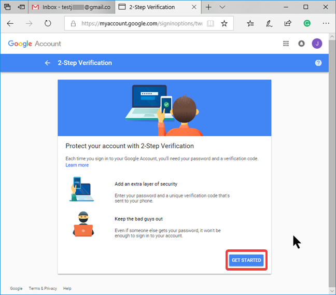Follow the Learn more link
The width and height of the screenshot is (336, 295).
(x=77, y=165)
